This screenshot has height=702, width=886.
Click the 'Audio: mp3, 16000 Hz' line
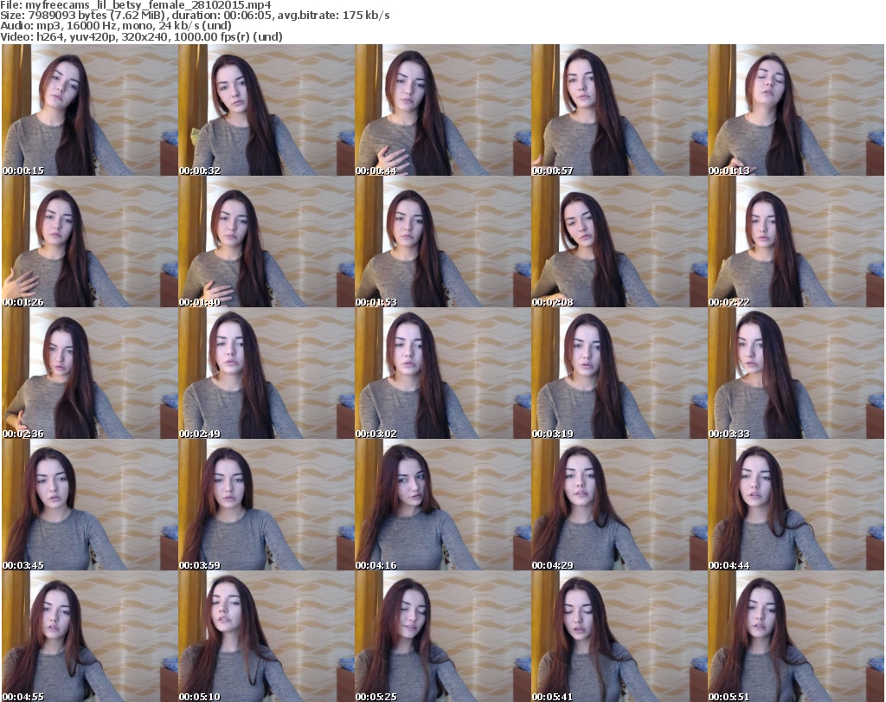116,26
